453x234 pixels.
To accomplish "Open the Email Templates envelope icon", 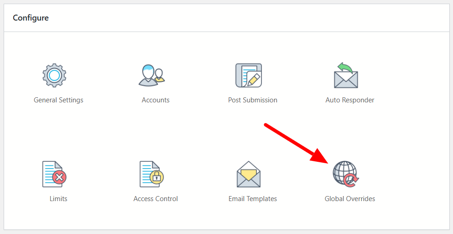I will click(x=248, y=174).
